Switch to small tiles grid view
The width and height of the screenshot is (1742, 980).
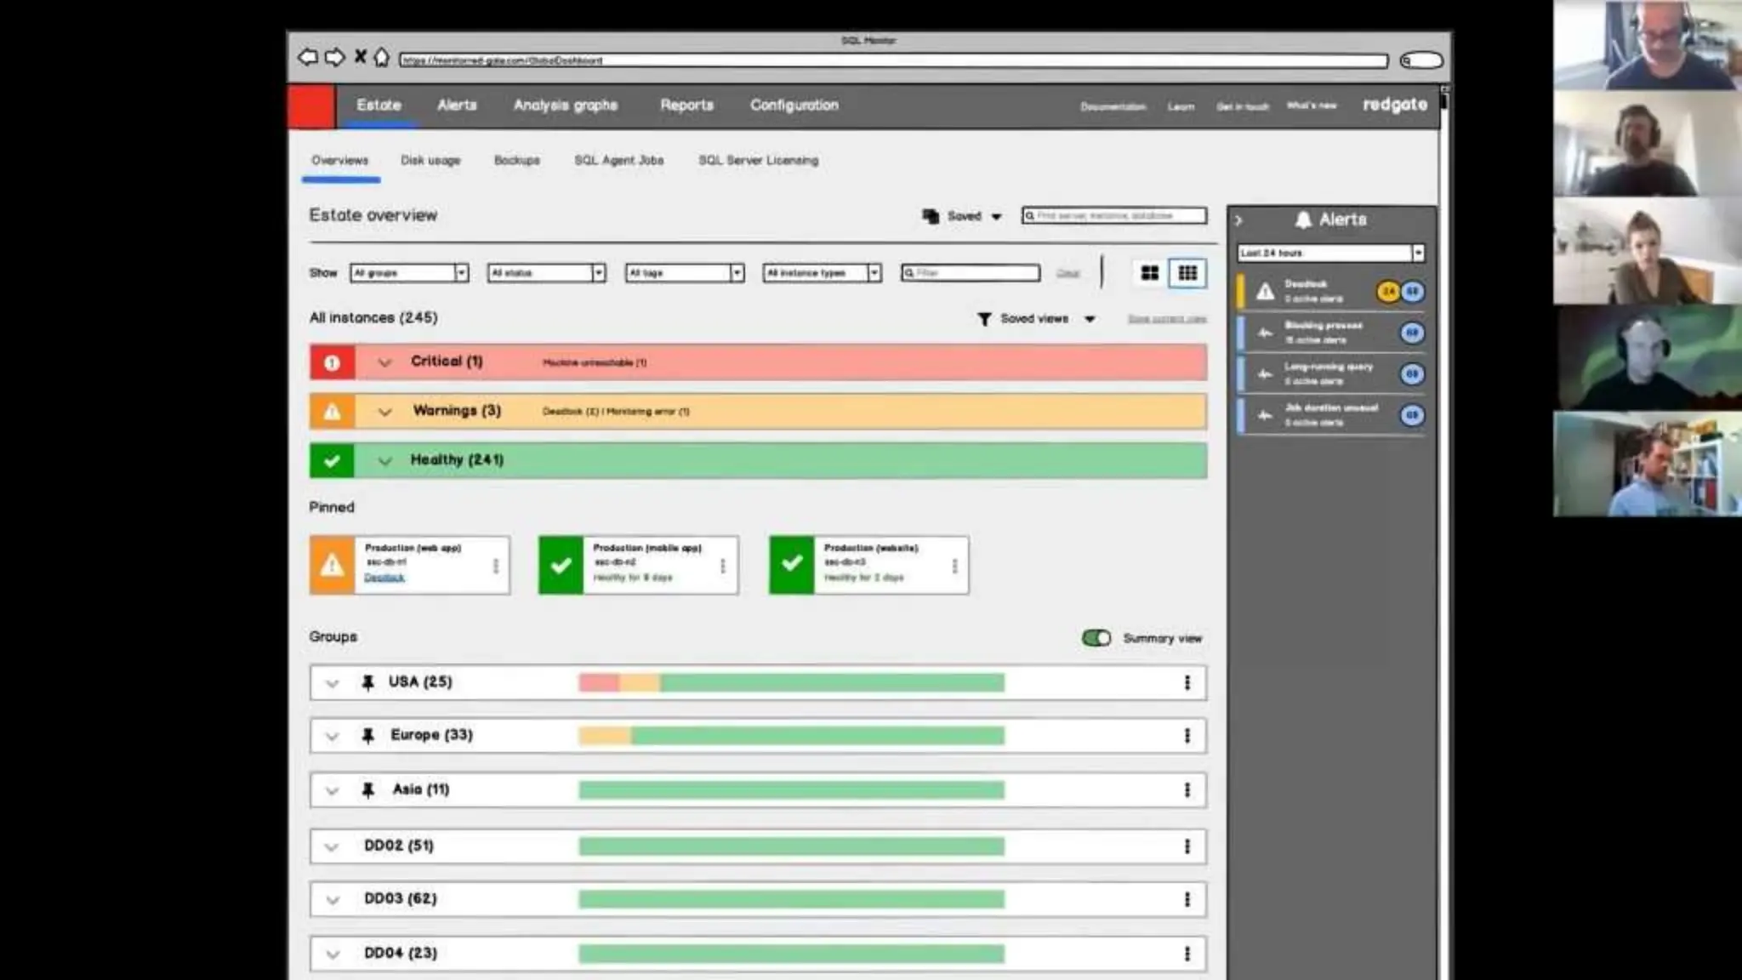click(x=1187, y=273)
